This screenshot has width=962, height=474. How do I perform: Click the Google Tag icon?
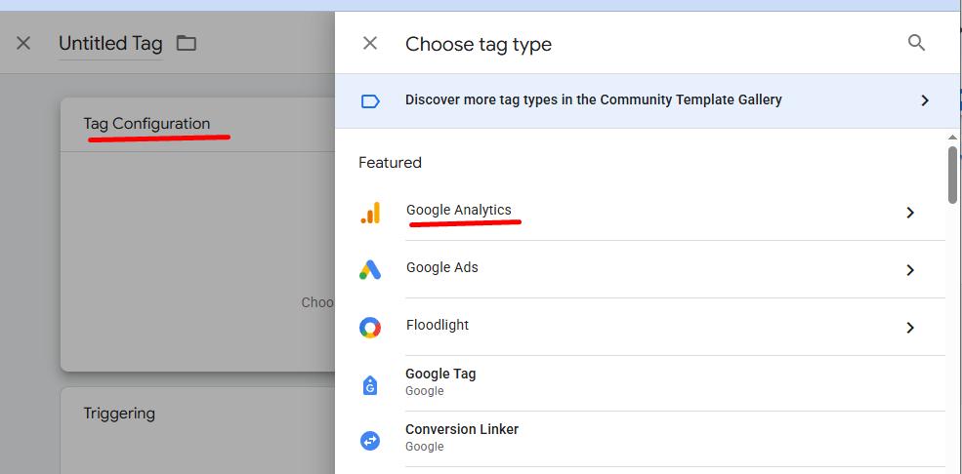[370, 384]
